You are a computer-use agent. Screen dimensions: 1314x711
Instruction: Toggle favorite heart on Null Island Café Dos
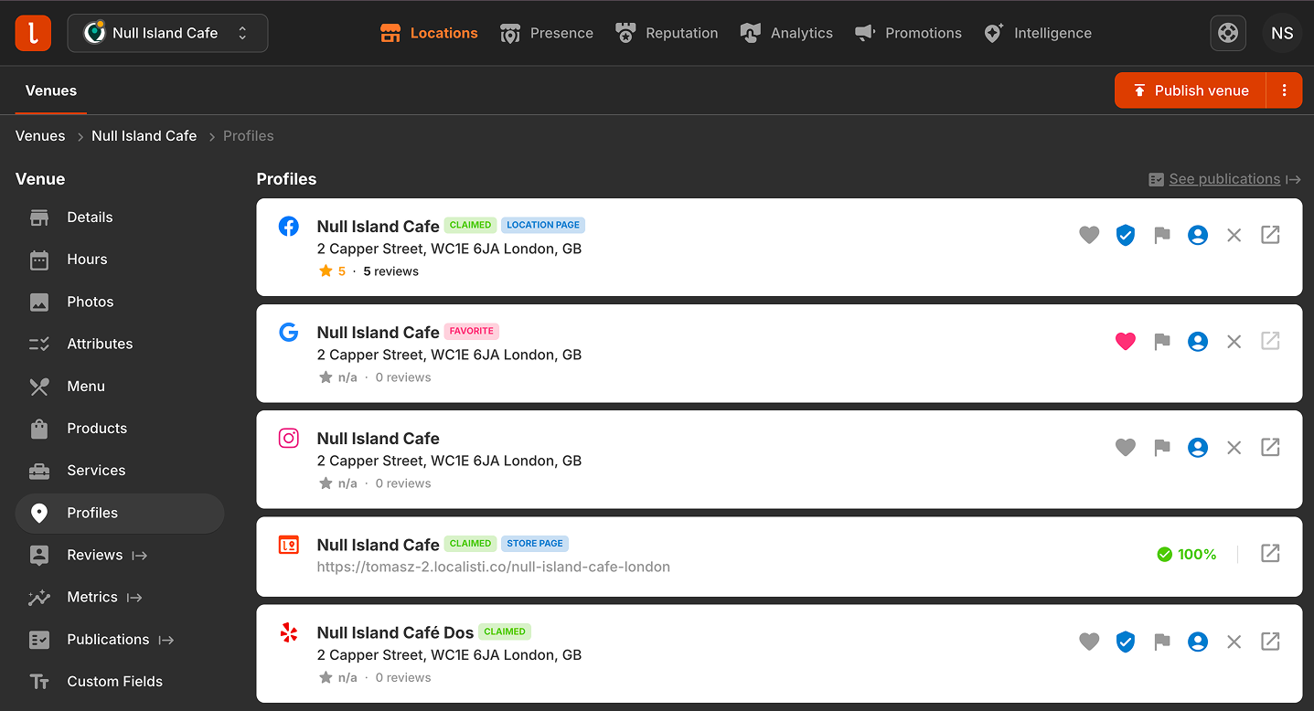pyautogui.click(x=1089, y=642)
